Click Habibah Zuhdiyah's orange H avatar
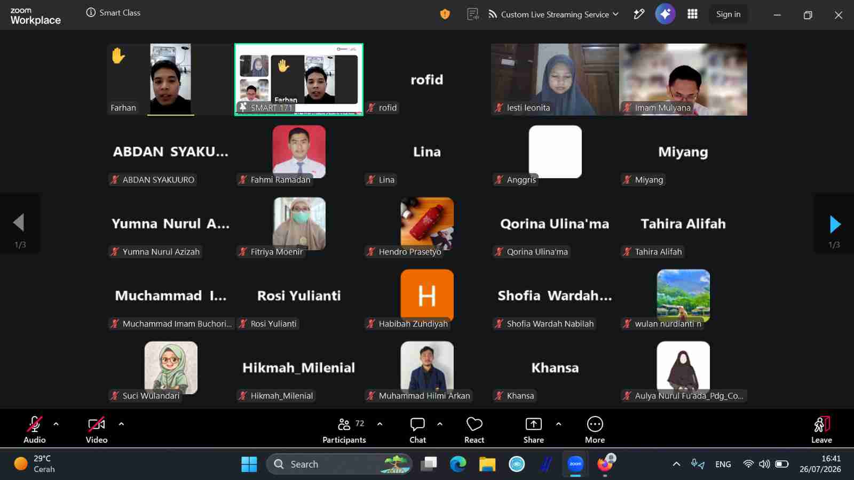Image resolution: width=854 pixels, height=480 pixels. pyautogui.click(x=427, y=295)
